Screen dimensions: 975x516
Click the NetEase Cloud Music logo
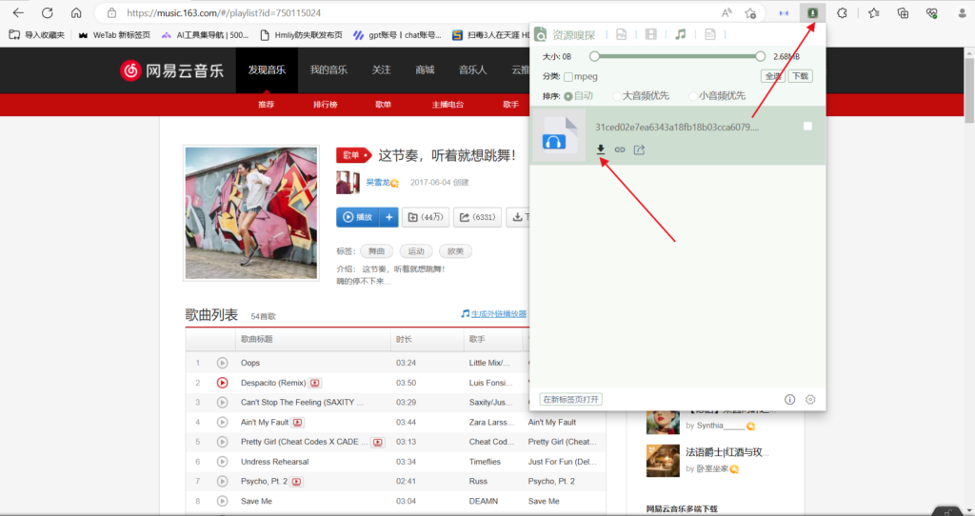click(172, 70)
